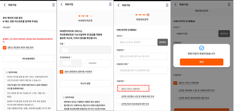Image resolution: width=234 pixels, height=111 pixels.
Task: Uncheck 개인정보 제3자 제공 동의 checkbox
Action: tap(5, 48)
